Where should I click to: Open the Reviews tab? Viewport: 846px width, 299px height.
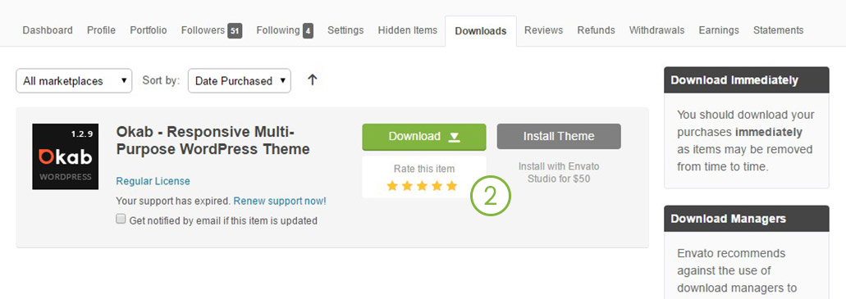point(543,30)
